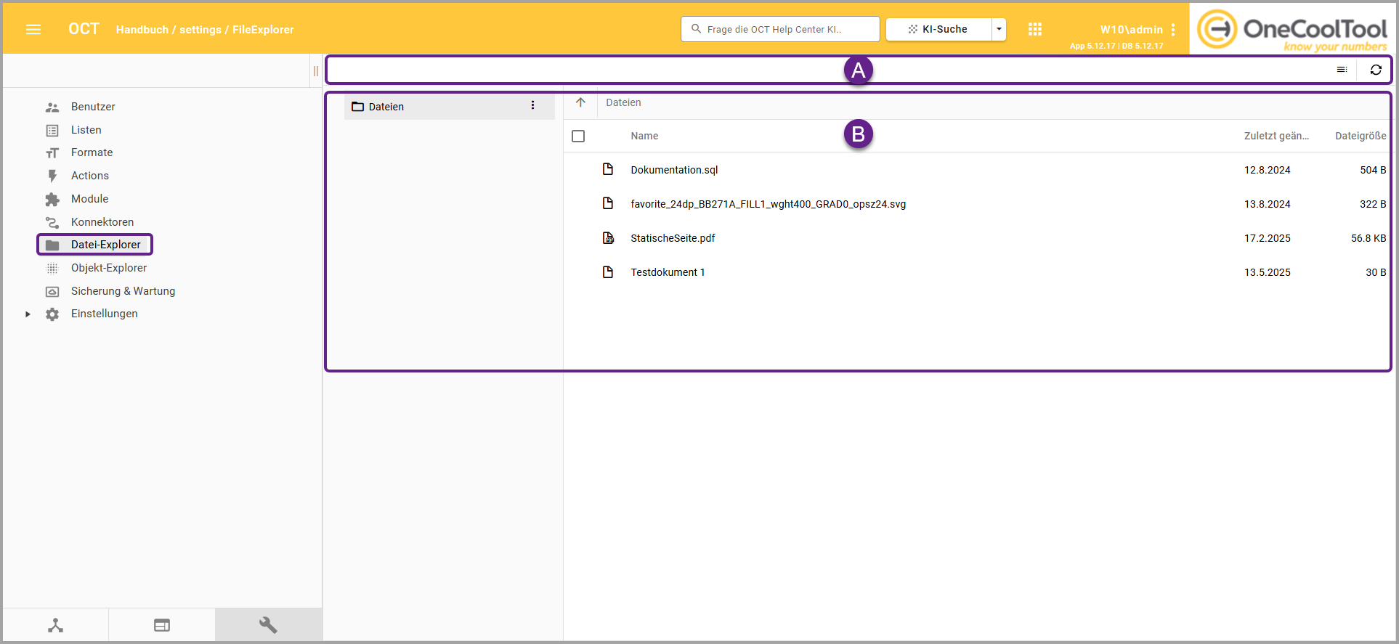
Task: Open the StatischeSeite.pdf file
Action: [673, 238]
